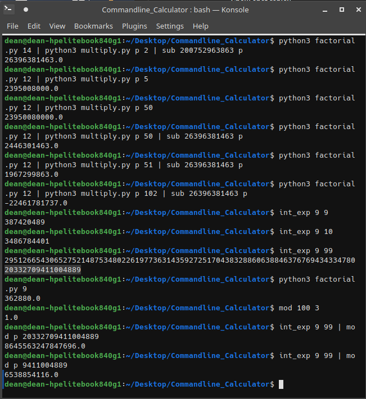Click the terminal cursor at the final prompt

[281, 384]
